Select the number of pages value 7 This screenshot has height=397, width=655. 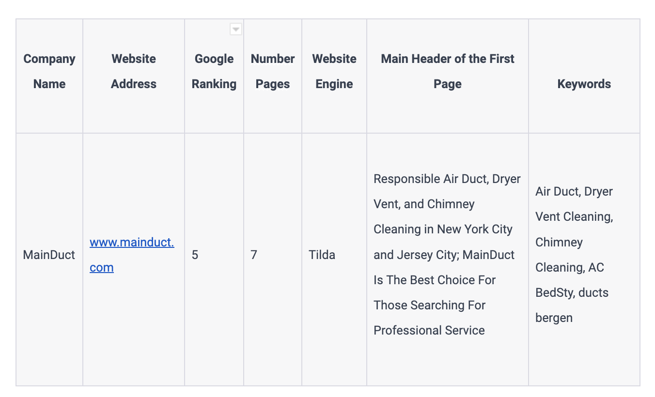coord(254,255)
